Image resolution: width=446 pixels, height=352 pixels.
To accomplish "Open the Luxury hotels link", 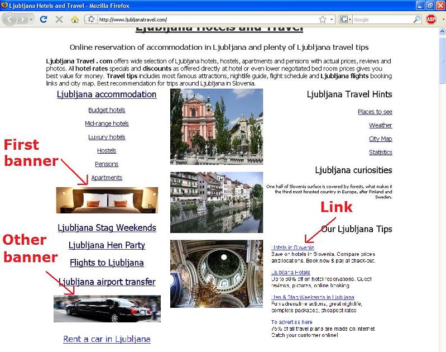I will coord(107,137).
